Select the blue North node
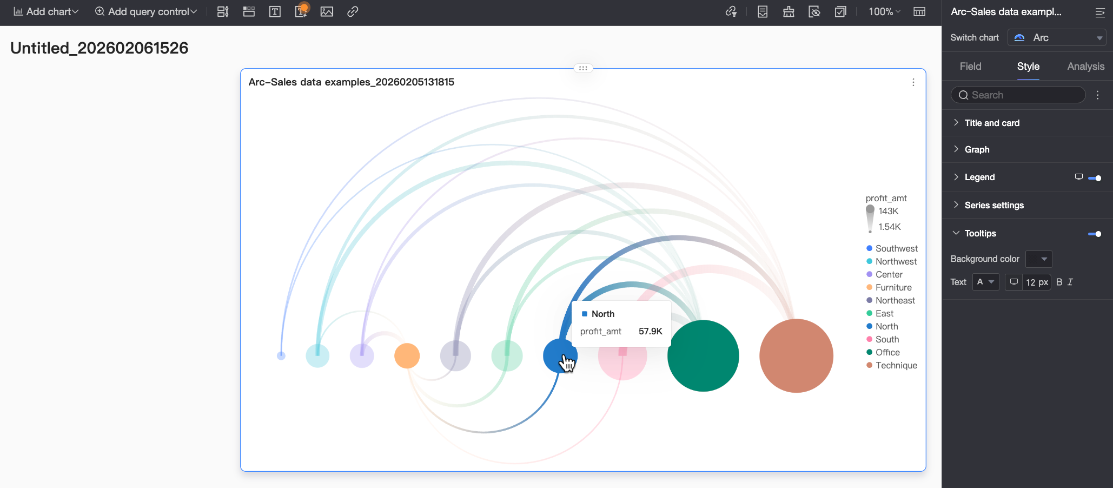 560,355
